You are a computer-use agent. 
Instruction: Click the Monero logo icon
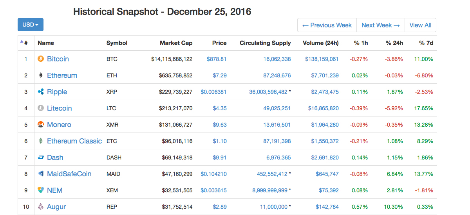coord(41,125)
